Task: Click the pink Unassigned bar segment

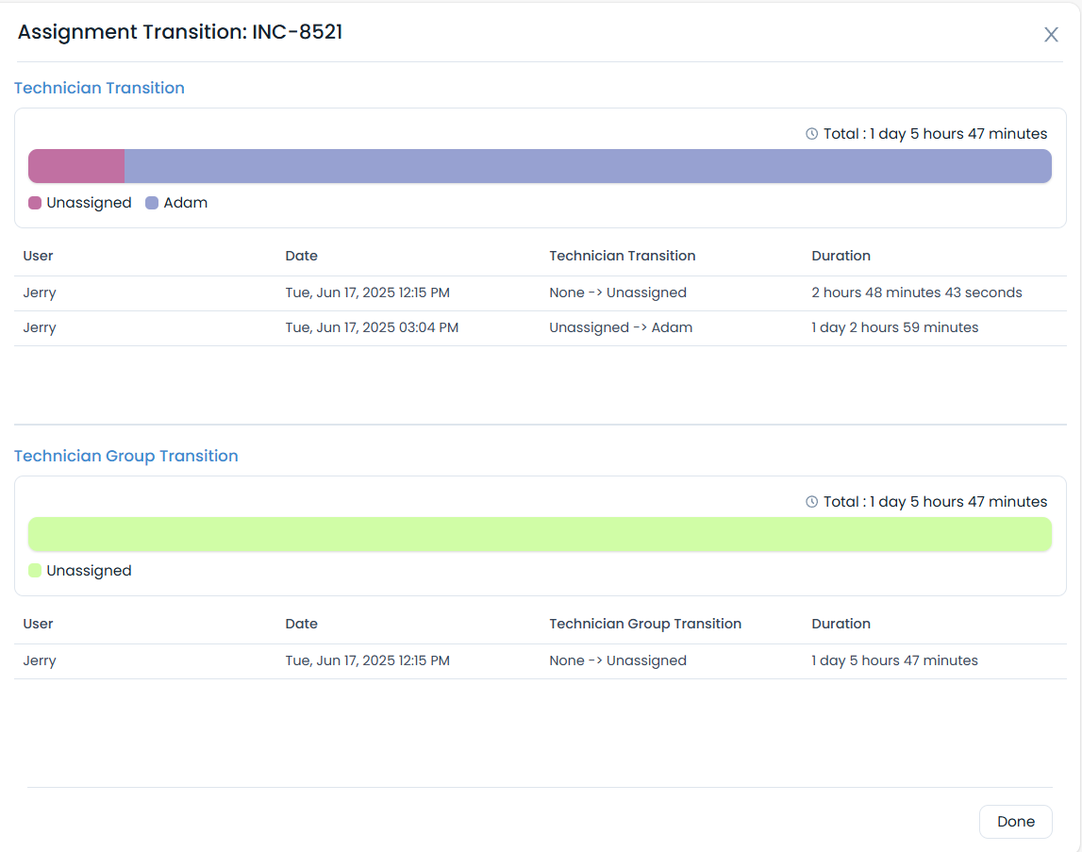Action: [75, 165]
